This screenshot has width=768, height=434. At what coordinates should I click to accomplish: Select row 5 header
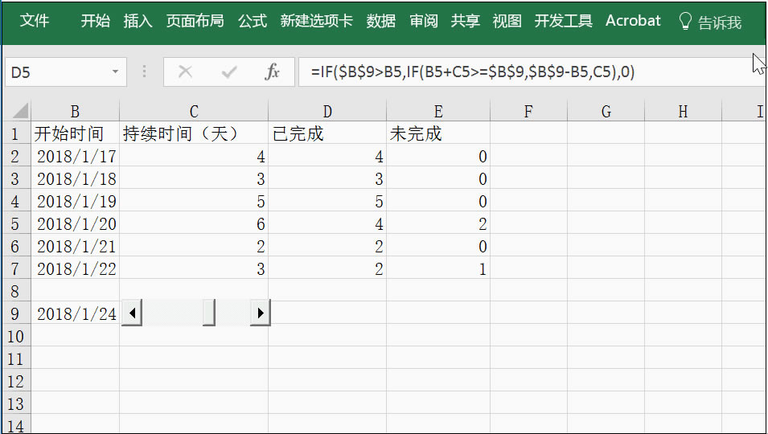tap(15, 223)
